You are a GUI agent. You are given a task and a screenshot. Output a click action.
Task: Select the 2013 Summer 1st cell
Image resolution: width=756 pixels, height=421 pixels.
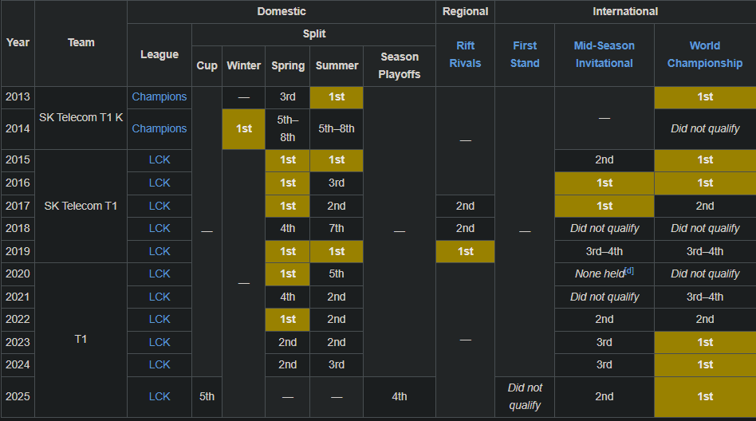pyautogui.click(x=337, y=97)
